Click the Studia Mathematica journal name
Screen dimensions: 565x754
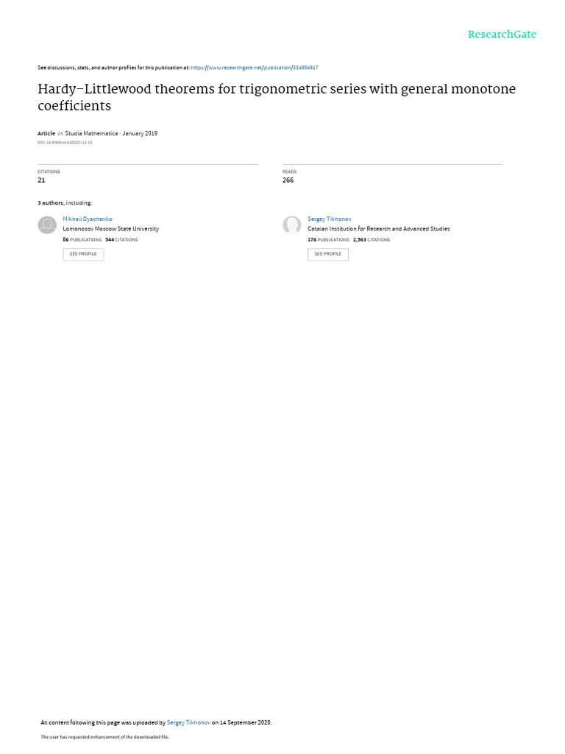click(x=91, y=133)
